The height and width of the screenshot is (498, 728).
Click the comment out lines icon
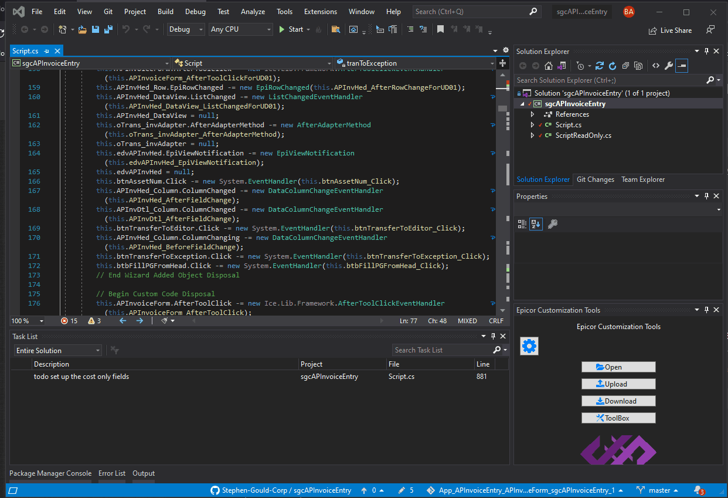coord(409,29)
